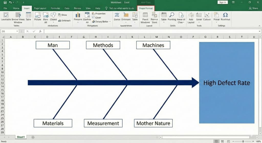Zoom in with the plus button
Screen dimensions: 262x143
click(x=253, y=141)
